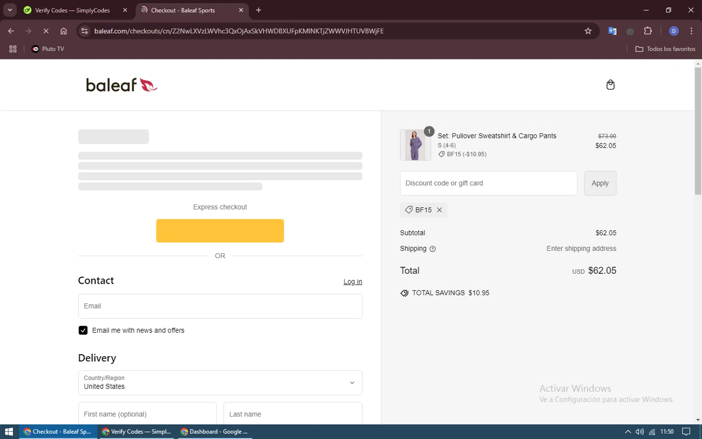702x439 pixels.
Task: Apply the discount code
Action: pos(600,183)
